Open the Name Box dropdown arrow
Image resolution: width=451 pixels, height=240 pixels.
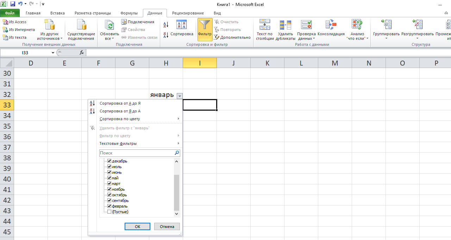53,53
